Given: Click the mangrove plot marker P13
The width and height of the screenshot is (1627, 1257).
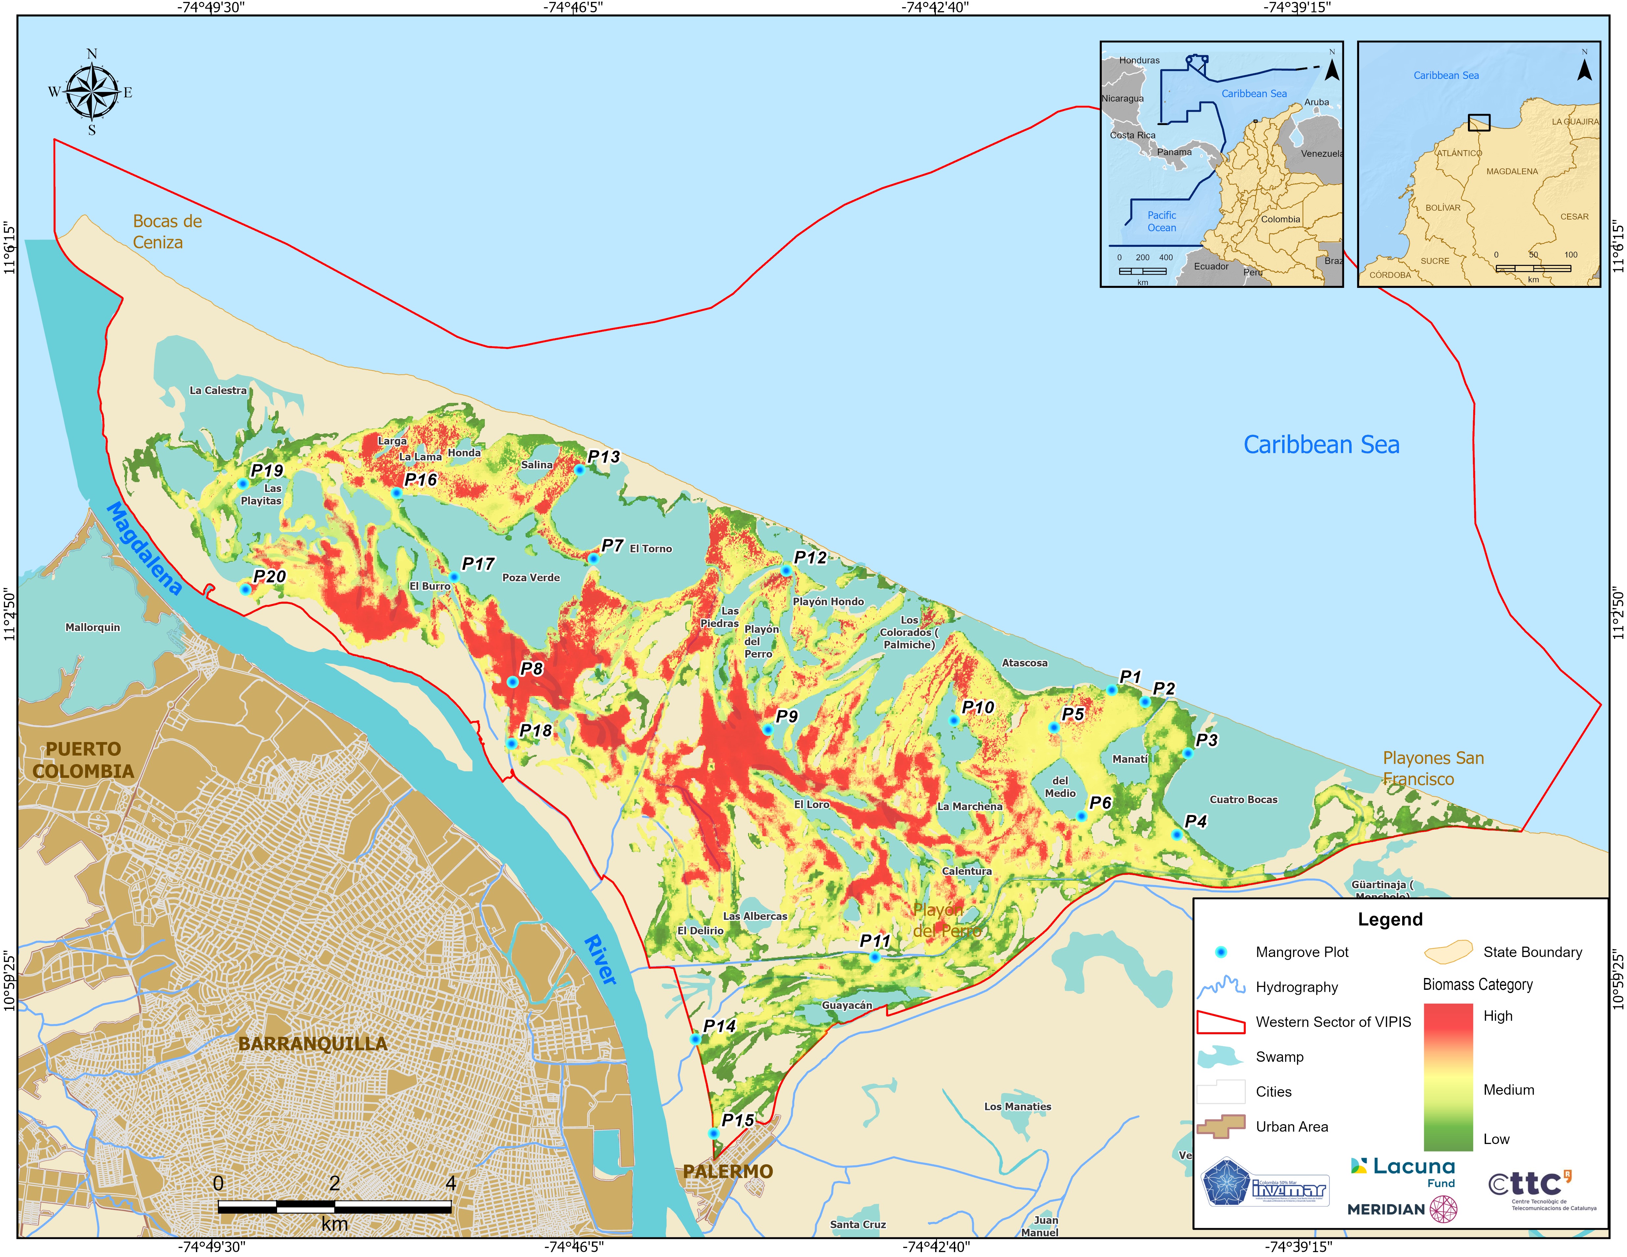Looking at the screenshot, I should coord(579,470).
